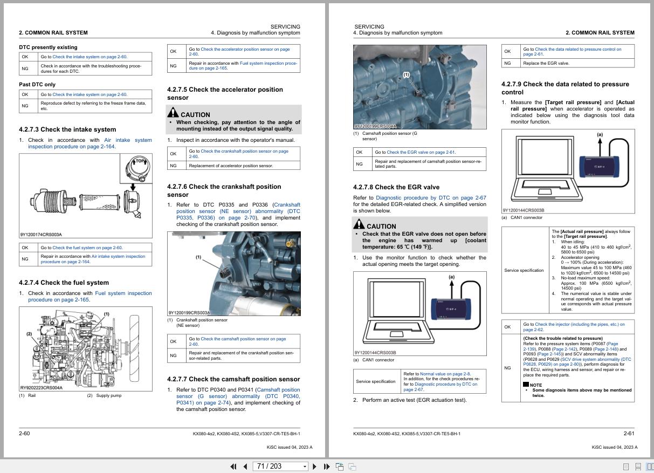Click the crankshaft position sensor photo

[234, 273]
